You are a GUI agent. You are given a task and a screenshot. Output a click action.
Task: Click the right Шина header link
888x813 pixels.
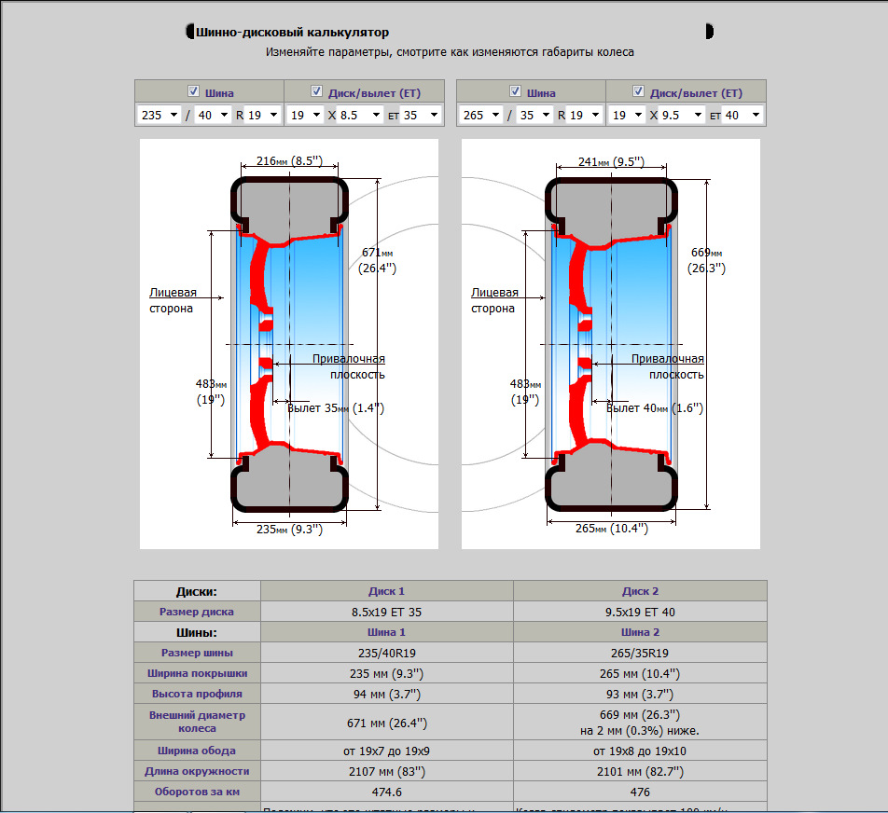(x=541, y=93)
